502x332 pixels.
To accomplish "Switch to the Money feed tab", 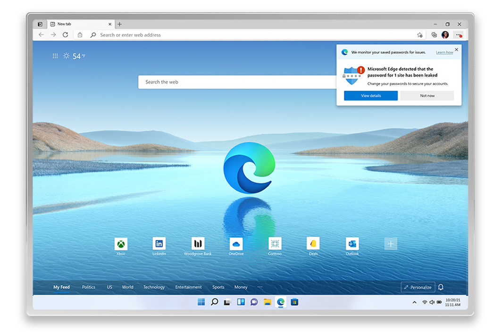I will point(241,287).
